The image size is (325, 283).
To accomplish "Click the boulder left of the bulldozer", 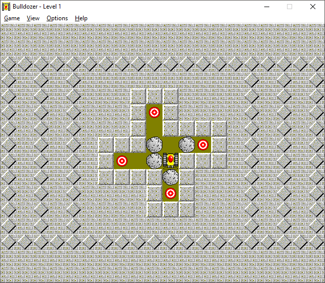I will (154, 161).
